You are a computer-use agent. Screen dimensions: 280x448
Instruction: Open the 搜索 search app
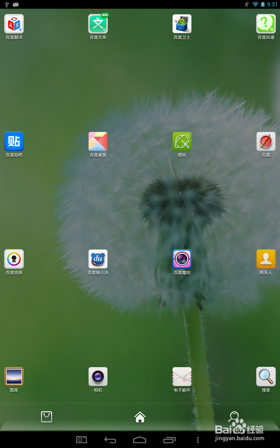pyautogui.click(x=266, y=377)
